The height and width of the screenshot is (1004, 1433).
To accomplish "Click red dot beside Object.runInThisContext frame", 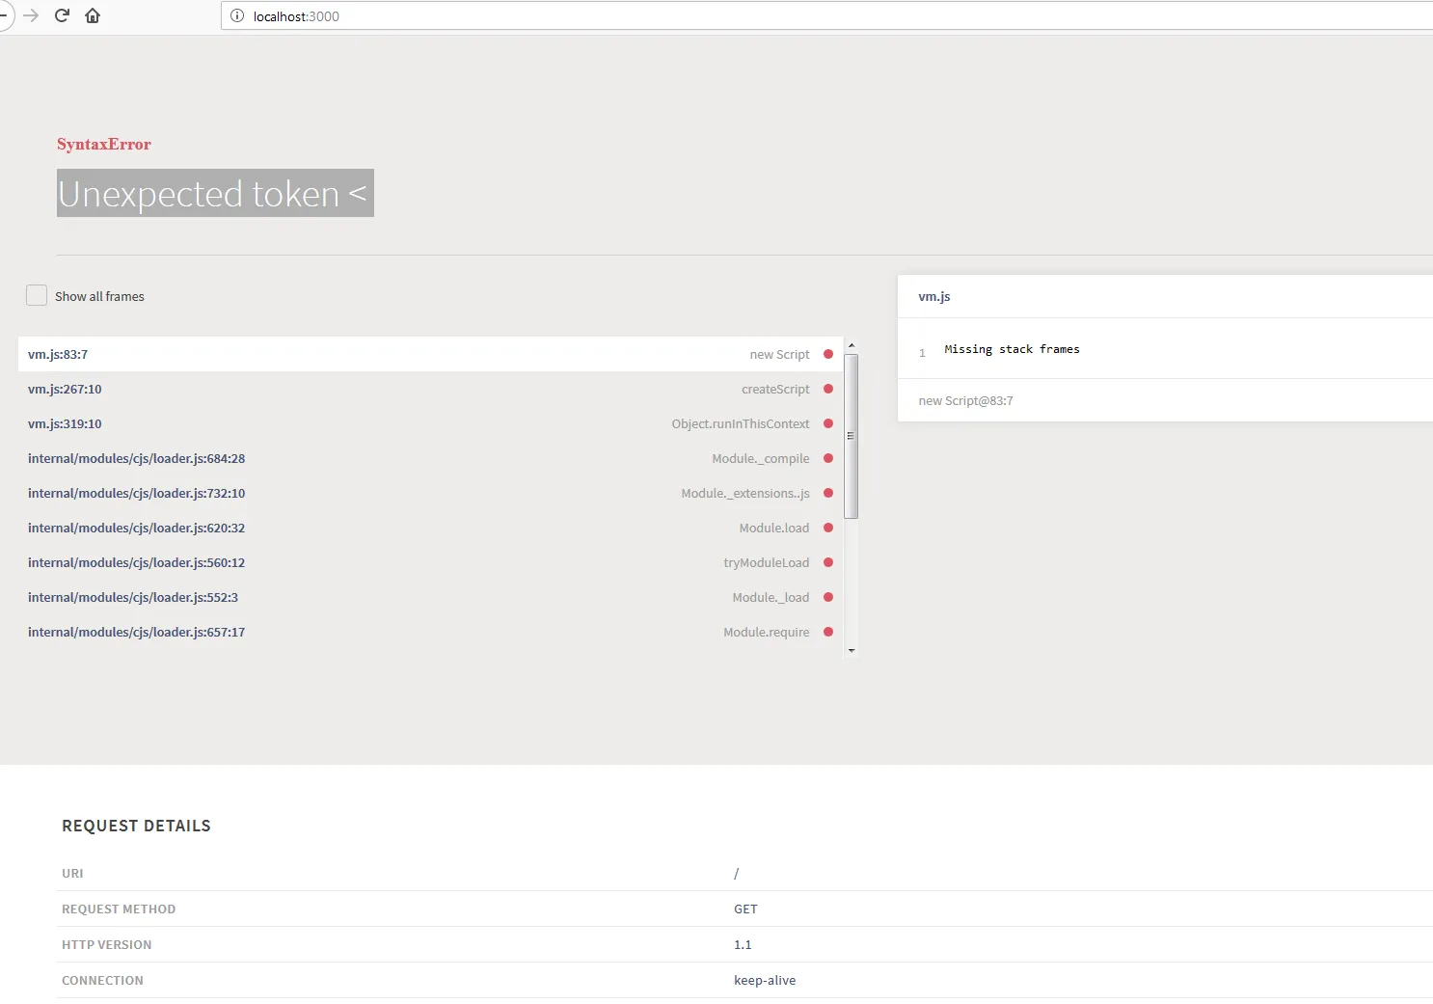I will click(828, 423).
